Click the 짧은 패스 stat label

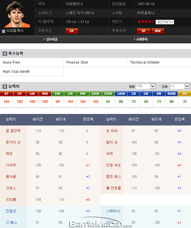point(113,177)
